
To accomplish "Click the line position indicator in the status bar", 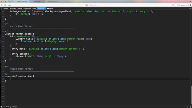I will click(x=187, y=107).
